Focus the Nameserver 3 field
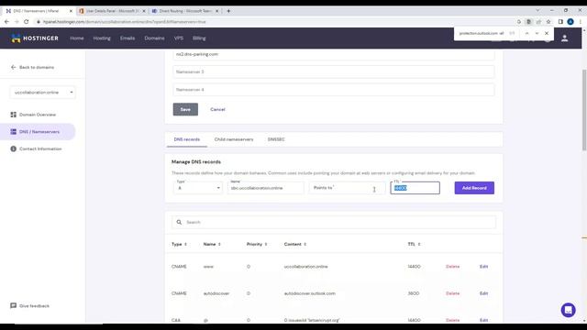This screenshot has height=330, width=587. pos(333,71)
